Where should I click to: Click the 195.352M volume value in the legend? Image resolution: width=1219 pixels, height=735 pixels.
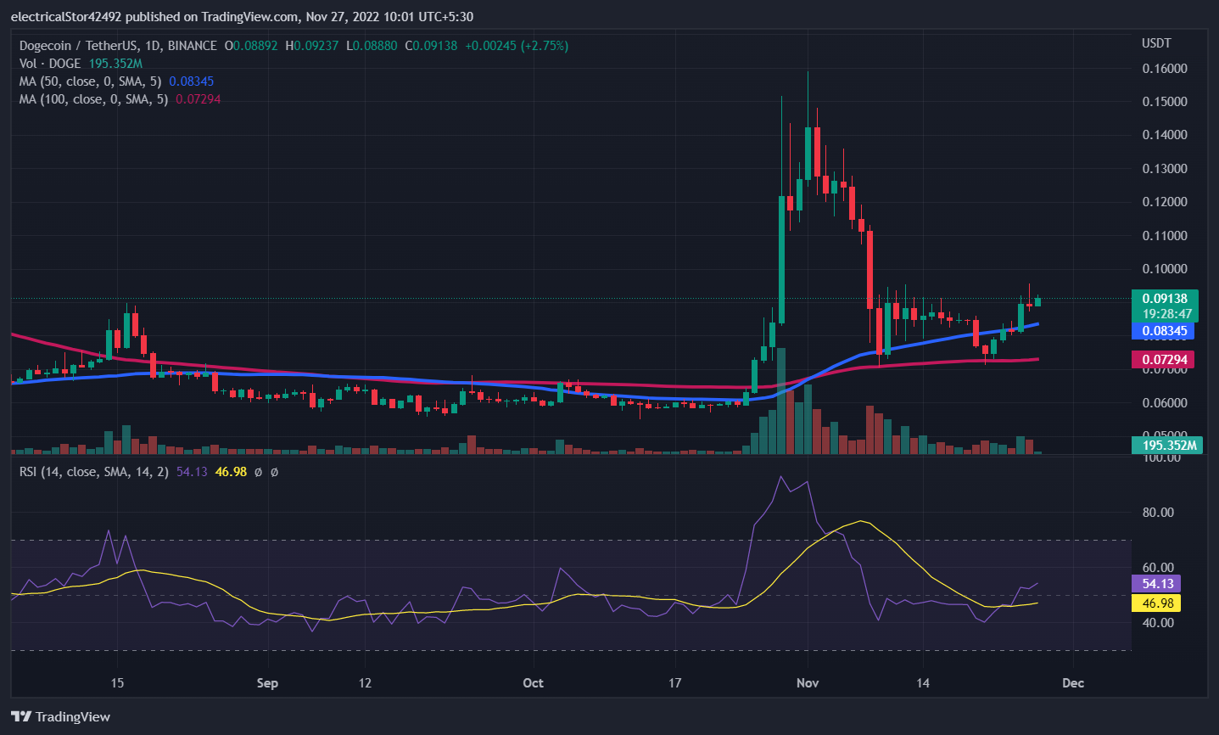(x=115, y=64)
